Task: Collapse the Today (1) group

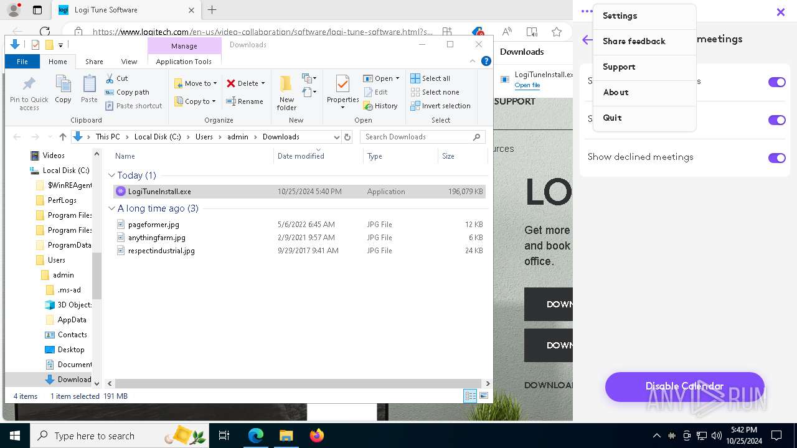Action: click(x=111, y=175)
